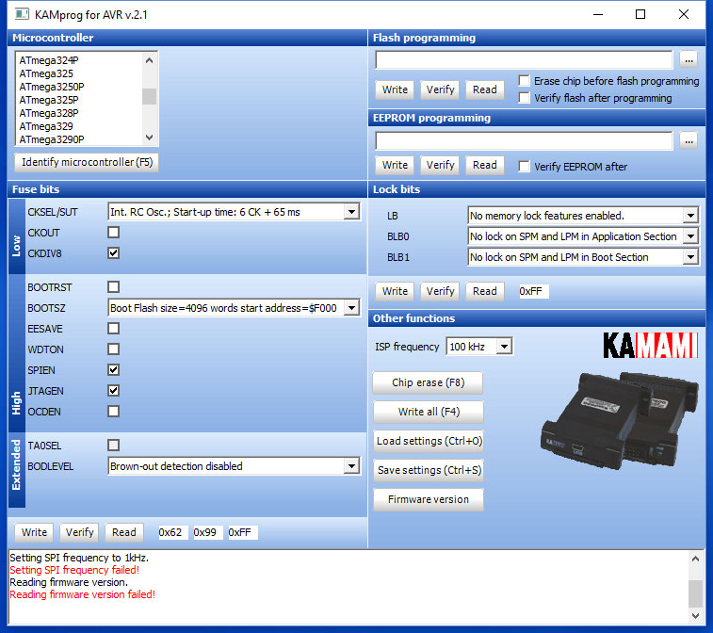
Task: Toggle the TA0SEL extended fuse checkbox
Action: point(114,446)
